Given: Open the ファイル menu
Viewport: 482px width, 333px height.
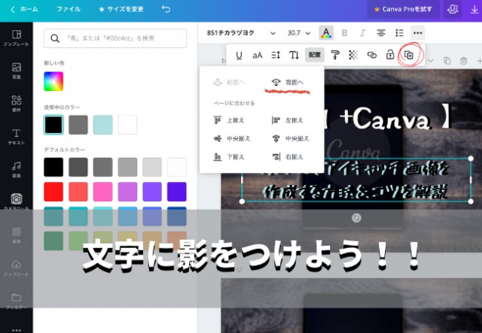Looking at the screenshot, I should click(x=69, y=9).
